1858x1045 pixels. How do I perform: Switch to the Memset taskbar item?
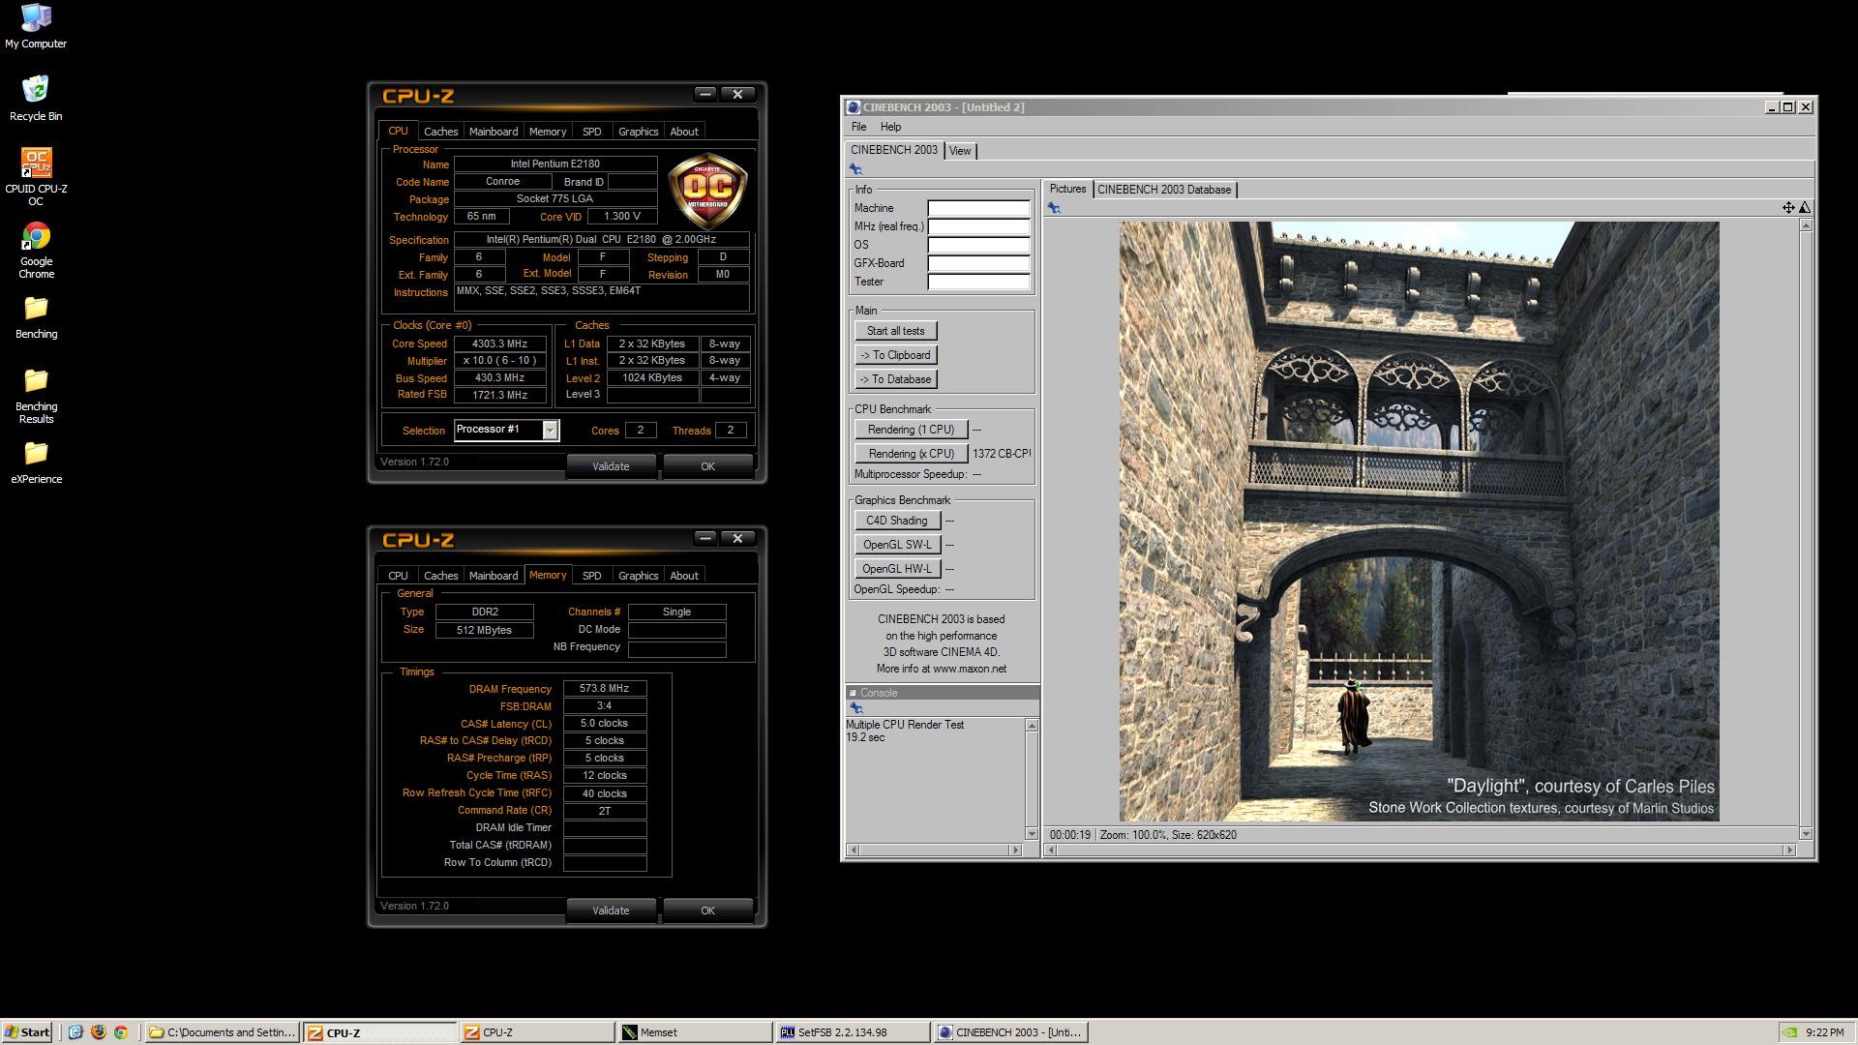click(x=694, y=1032)
